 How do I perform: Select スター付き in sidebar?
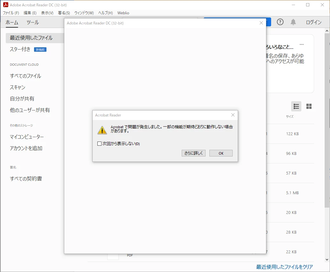20,49
